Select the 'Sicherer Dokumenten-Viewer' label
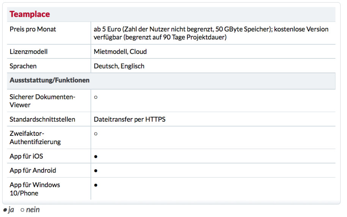 click(x=42, y=101)
